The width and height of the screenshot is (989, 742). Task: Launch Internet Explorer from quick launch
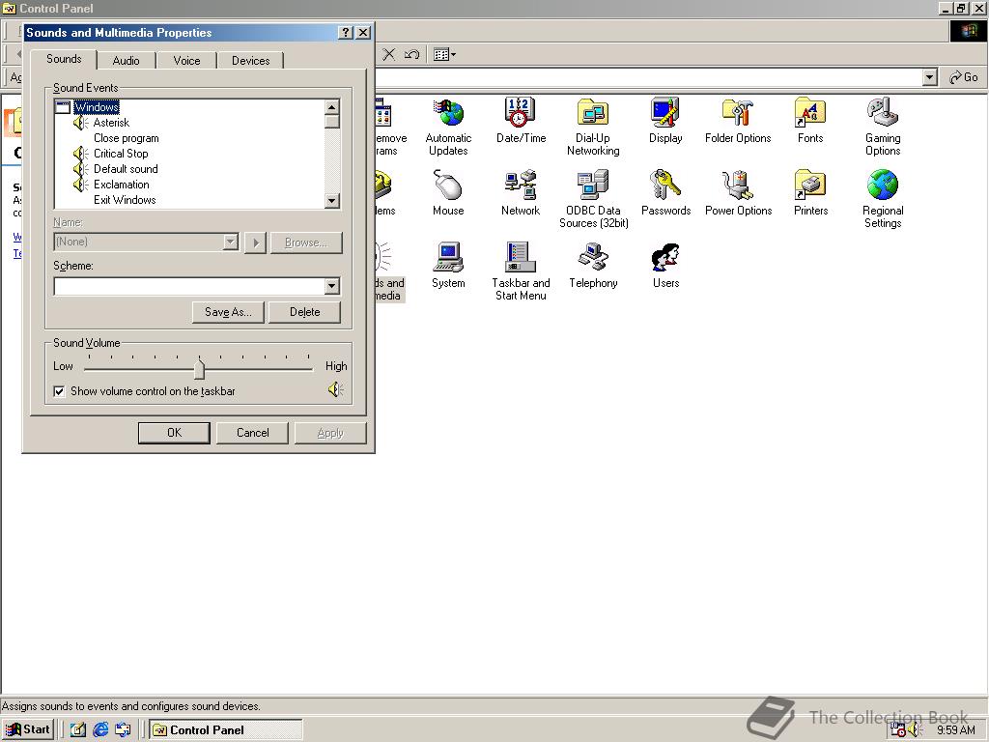tap(100, 730)
